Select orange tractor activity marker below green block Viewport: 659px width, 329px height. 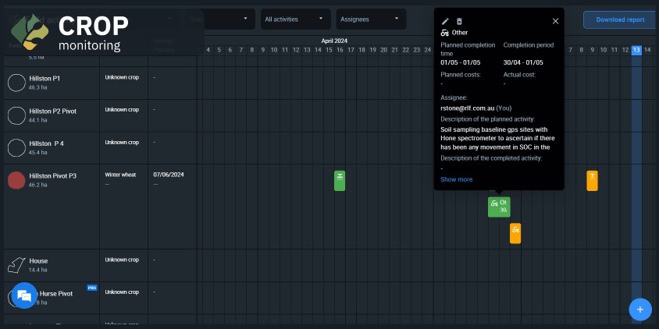[x=515, y=233]
